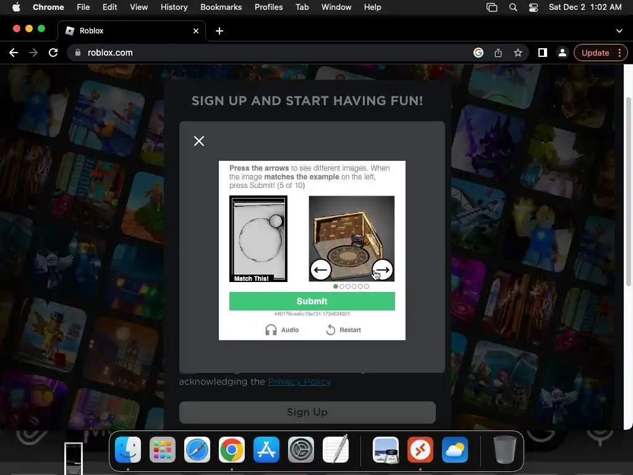Screen dimensions: 633x475
Task: Open Google Chrome from the Dock
Action: (232, 450)
